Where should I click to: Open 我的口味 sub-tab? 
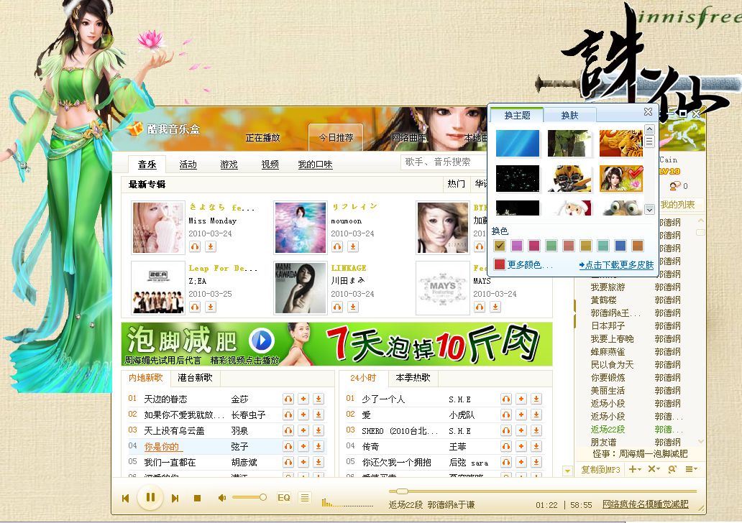[315, 165]
